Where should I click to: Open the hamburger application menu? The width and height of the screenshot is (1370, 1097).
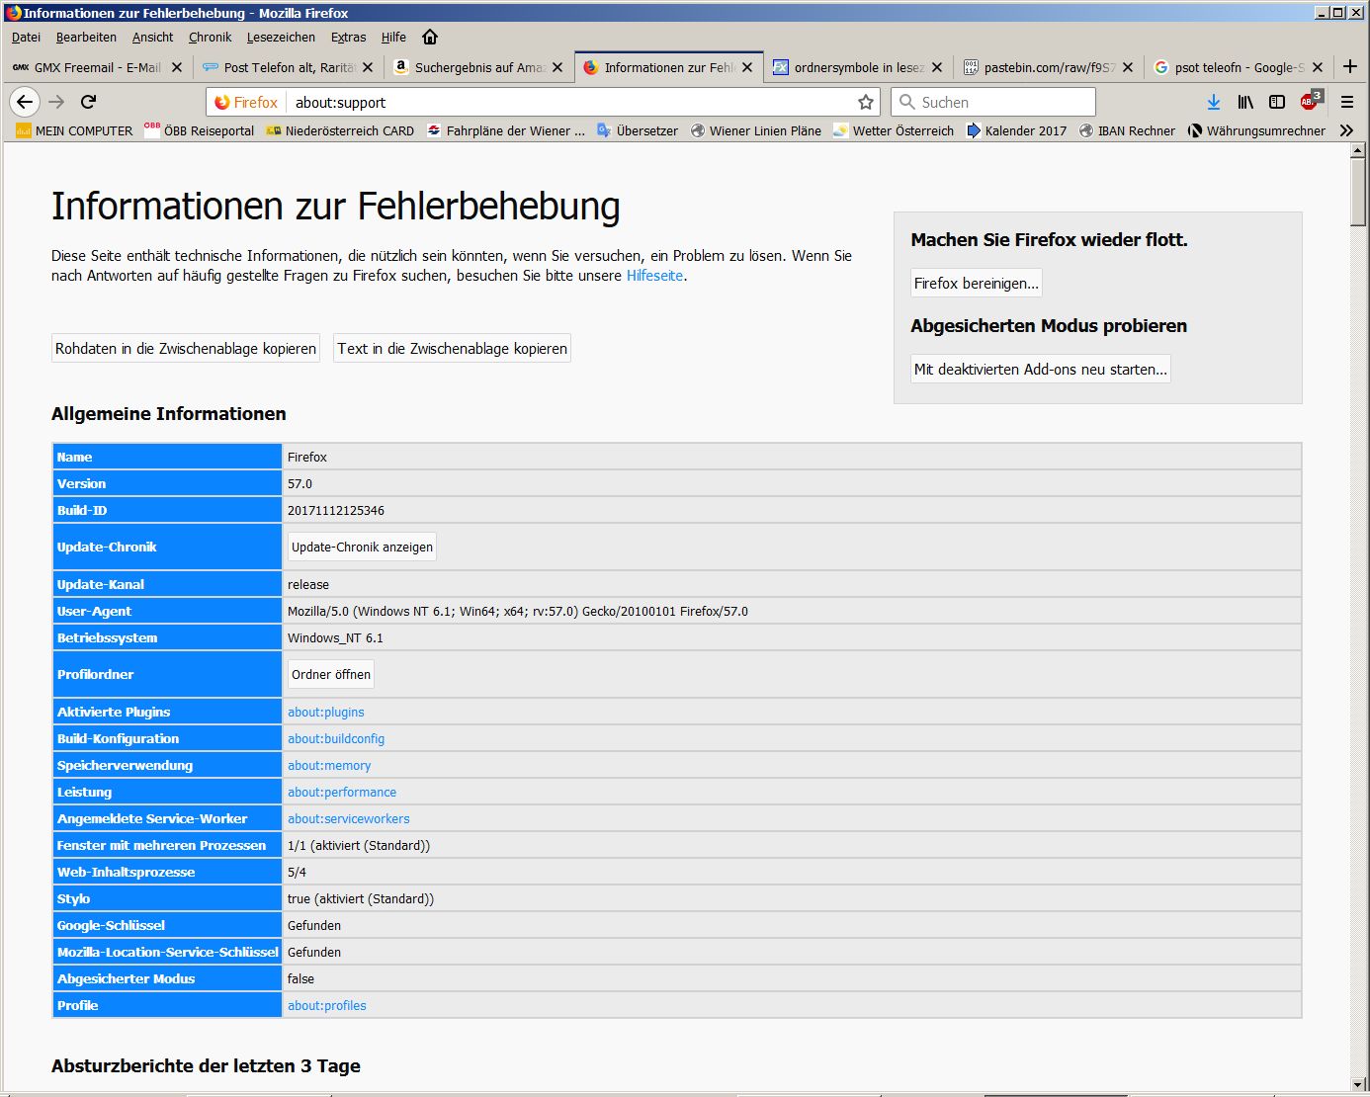[1346, 102]
